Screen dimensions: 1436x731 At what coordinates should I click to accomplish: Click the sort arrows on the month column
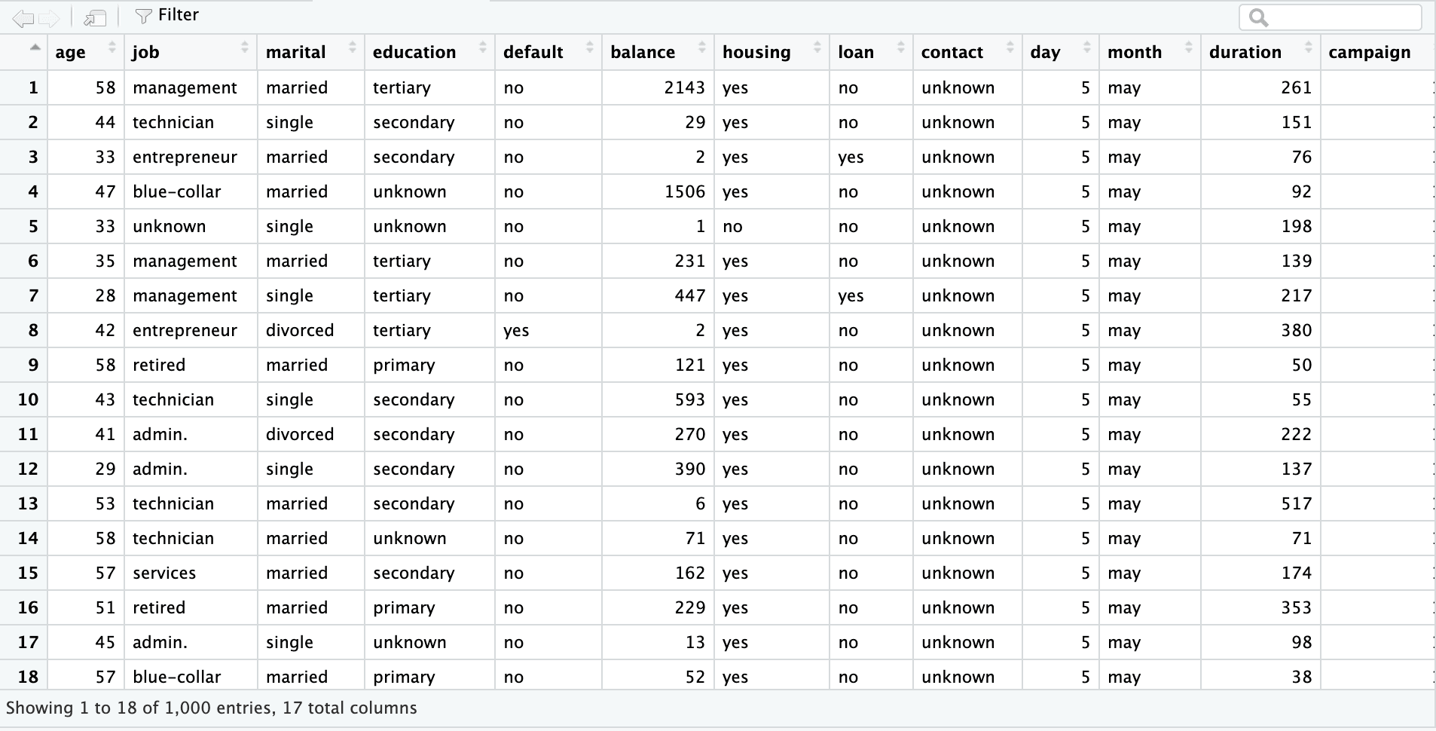[x=1189, y=47]
